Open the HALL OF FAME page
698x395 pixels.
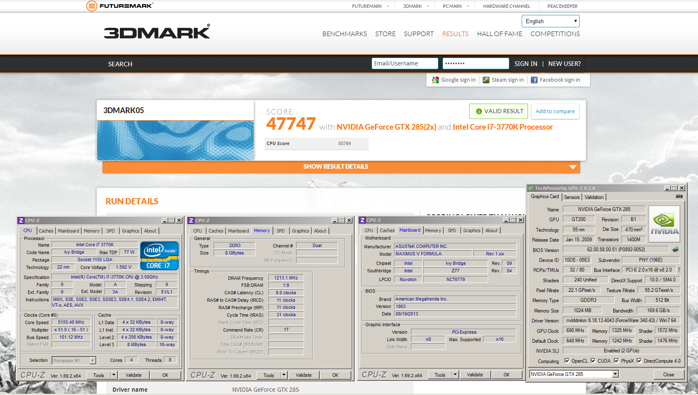[x=499, y=34]
